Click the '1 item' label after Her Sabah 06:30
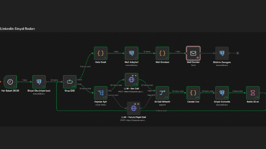 pyautogui.click(x=24, y=80)
